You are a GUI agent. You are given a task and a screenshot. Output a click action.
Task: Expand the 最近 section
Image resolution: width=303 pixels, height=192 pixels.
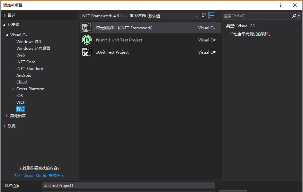point(4,15)
